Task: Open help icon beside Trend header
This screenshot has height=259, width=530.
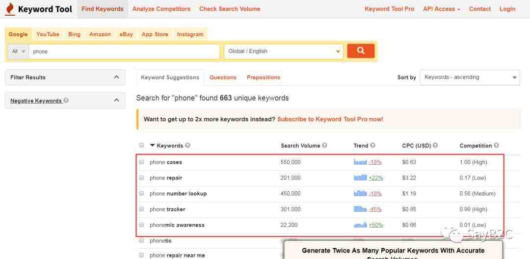Action: (372, 146)
